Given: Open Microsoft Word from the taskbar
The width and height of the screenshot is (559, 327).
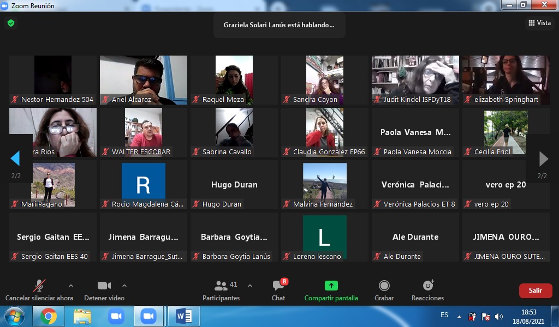Looking at the screenshot, I should point(183,316).
